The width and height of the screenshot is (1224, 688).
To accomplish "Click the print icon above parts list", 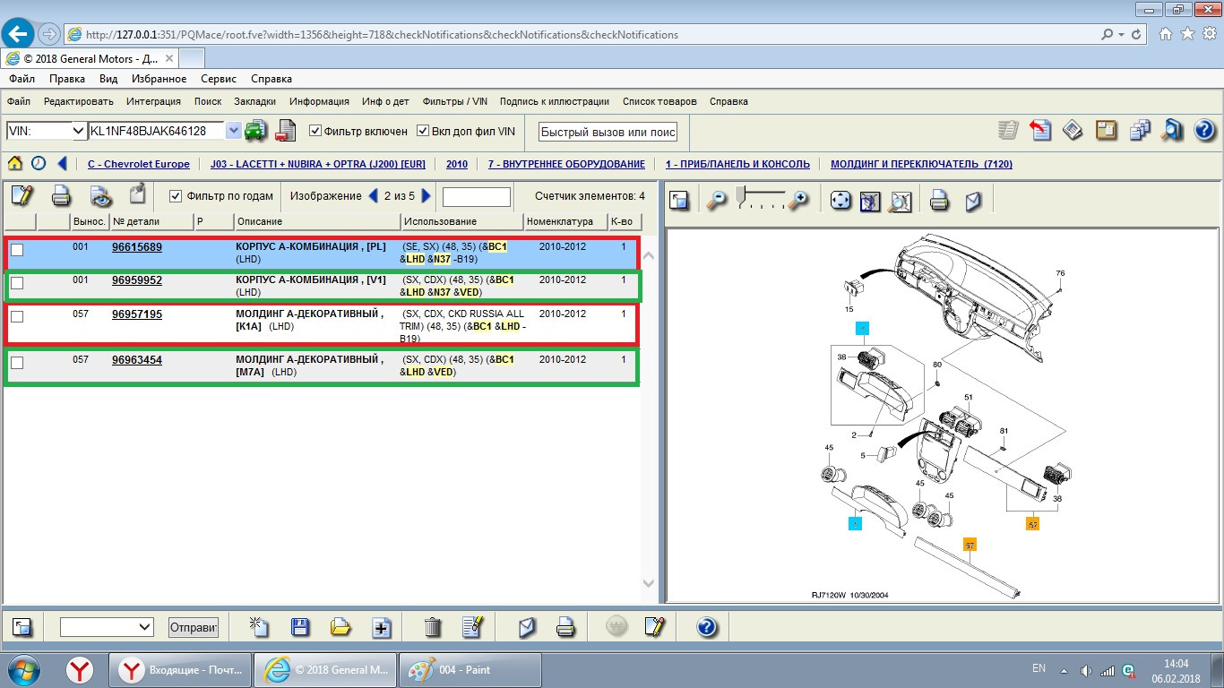I will [61, 195].
